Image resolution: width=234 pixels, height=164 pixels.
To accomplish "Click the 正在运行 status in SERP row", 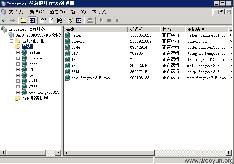I will coord(171,72).
